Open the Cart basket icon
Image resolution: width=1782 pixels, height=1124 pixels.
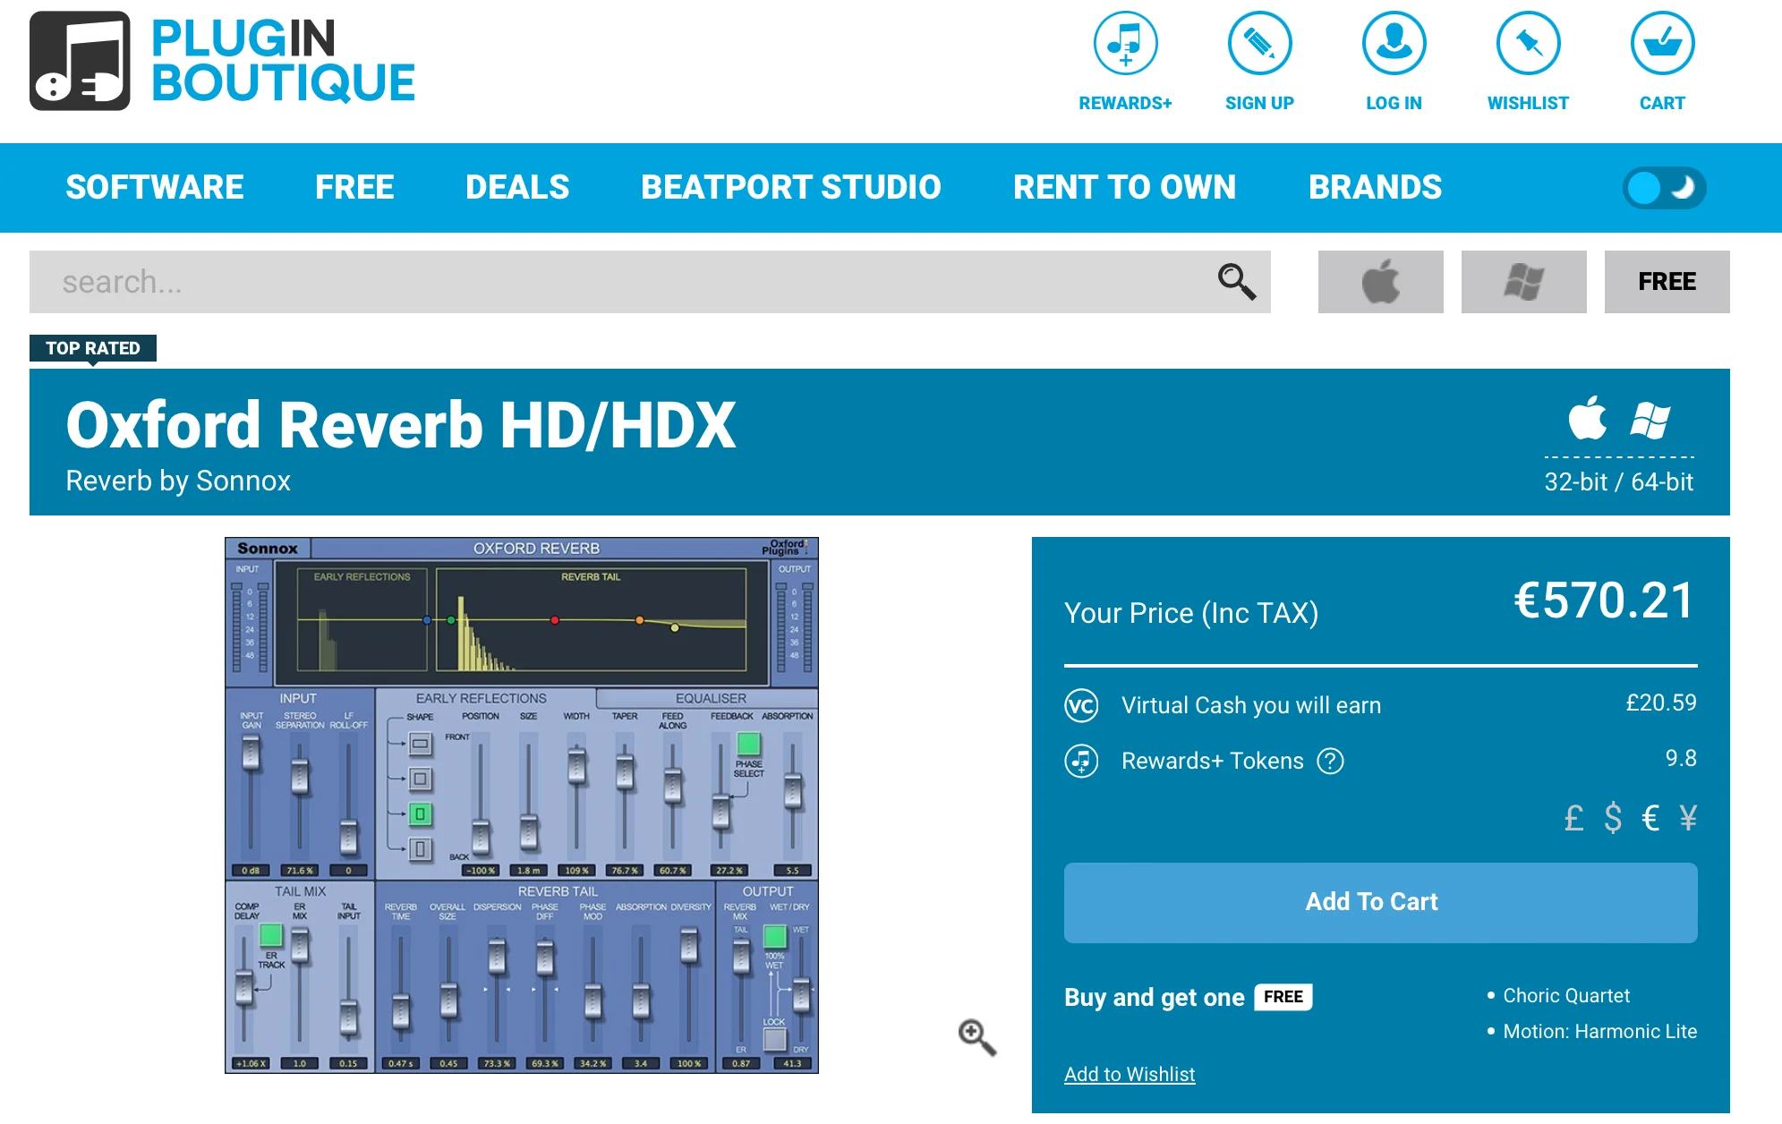[1662, 43]
